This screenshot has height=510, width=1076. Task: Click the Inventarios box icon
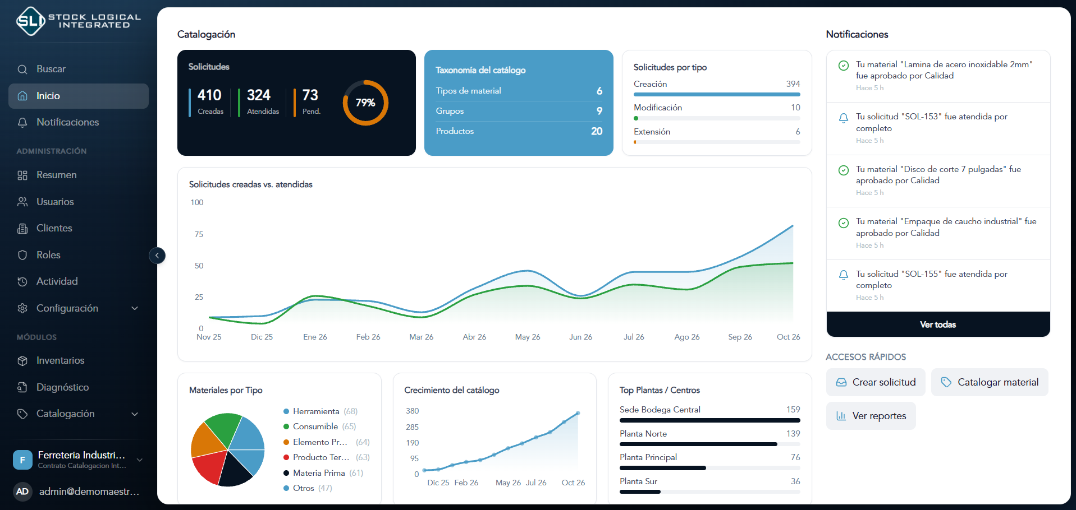coord(22,360)
